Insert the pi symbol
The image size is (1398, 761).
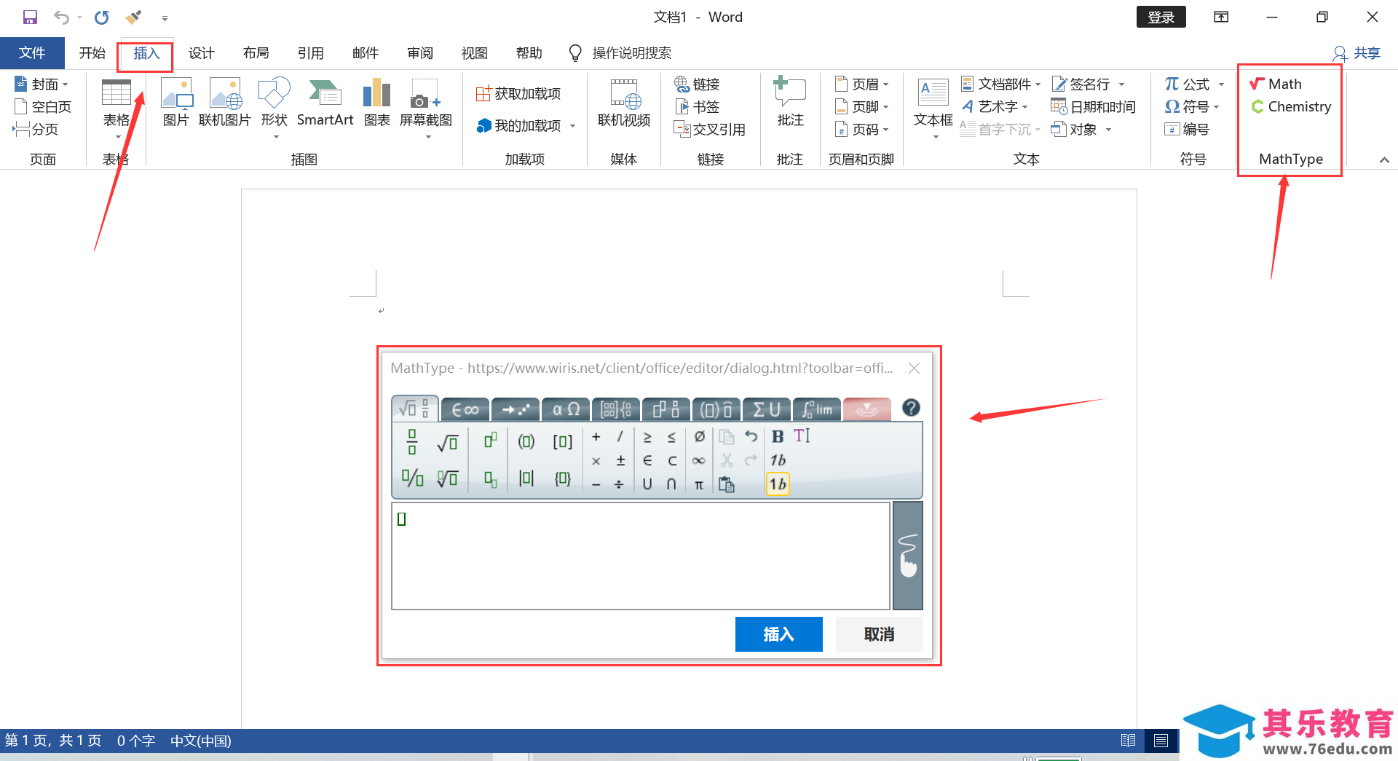(698, 484)
